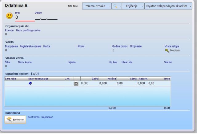The image size is (197, 134).
Task: Click the Šifra robe column header
Action: [x=16, y=79]
